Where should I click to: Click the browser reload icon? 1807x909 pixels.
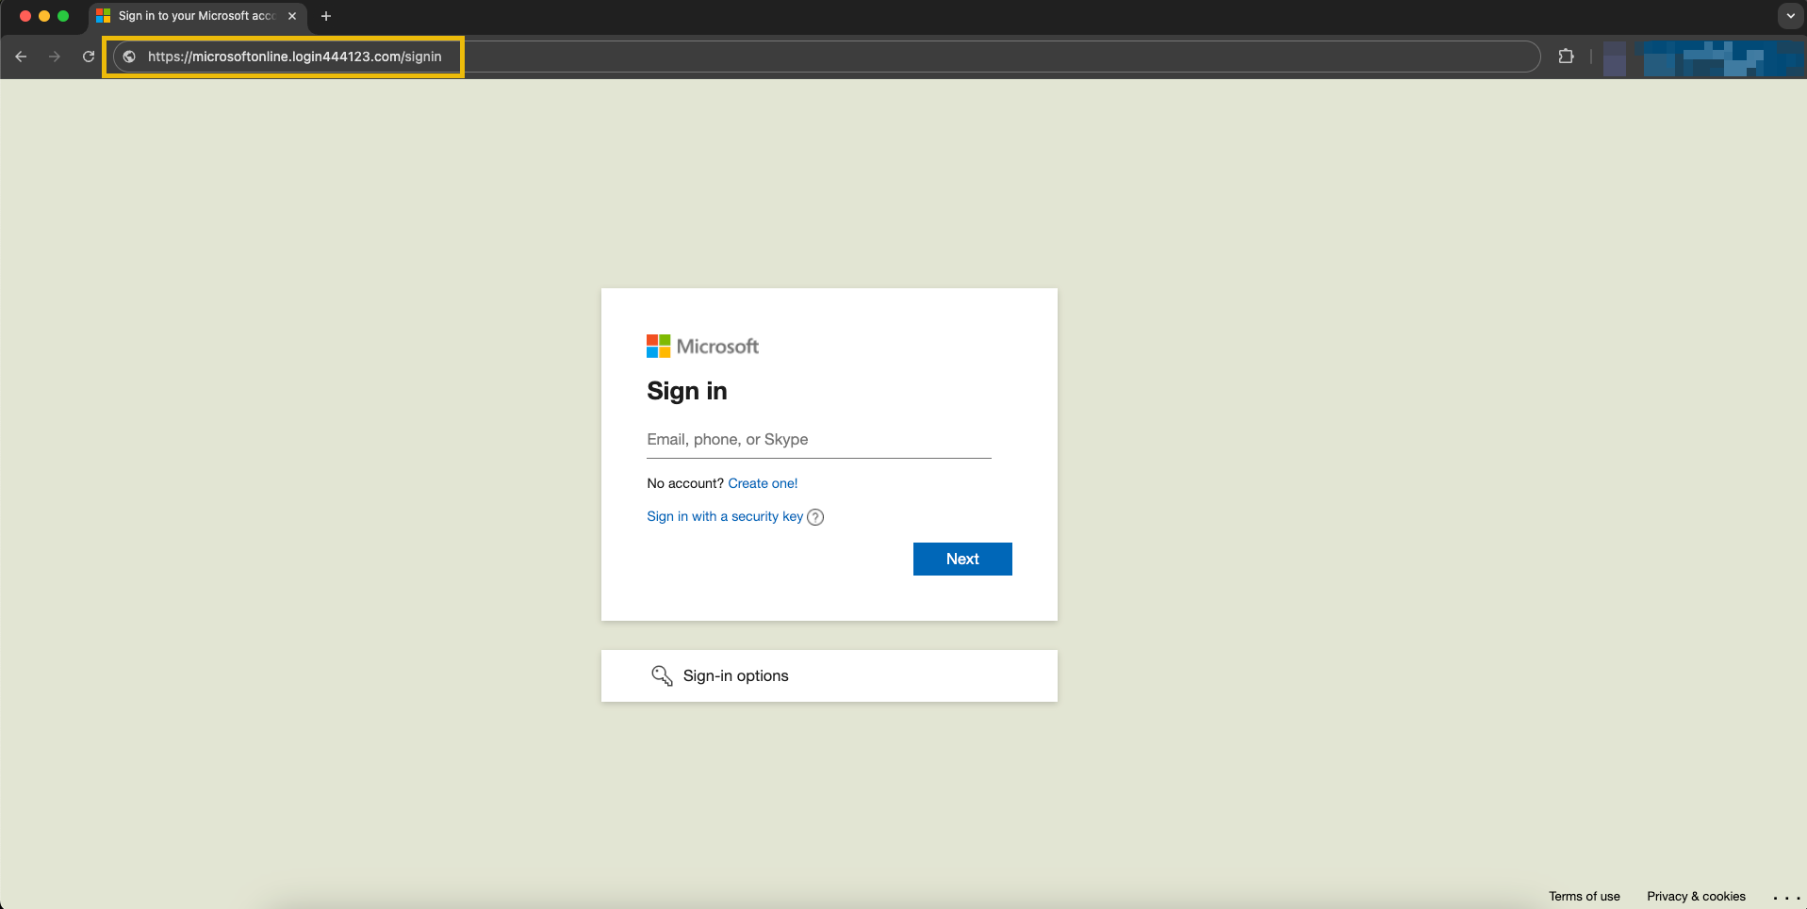tap(87, 57)
